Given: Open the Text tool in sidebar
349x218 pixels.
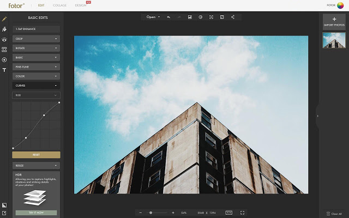Looking at the screenshot, I should [x=4, y=70].
